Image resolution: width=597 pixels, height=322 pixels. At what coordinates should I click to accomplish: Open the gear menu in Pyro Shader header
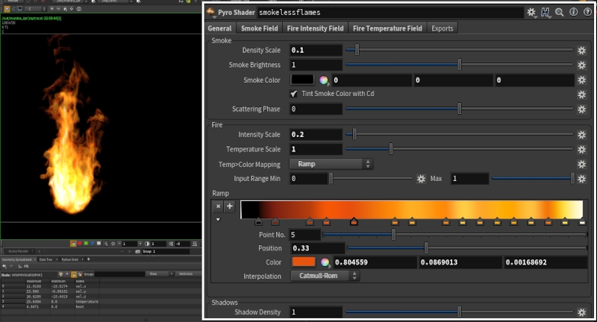(531, 13)
